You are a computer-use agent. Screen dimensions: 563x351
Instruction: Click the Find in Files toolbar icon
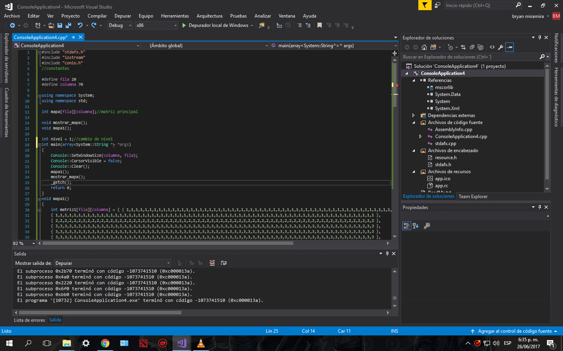coord(262,25)
